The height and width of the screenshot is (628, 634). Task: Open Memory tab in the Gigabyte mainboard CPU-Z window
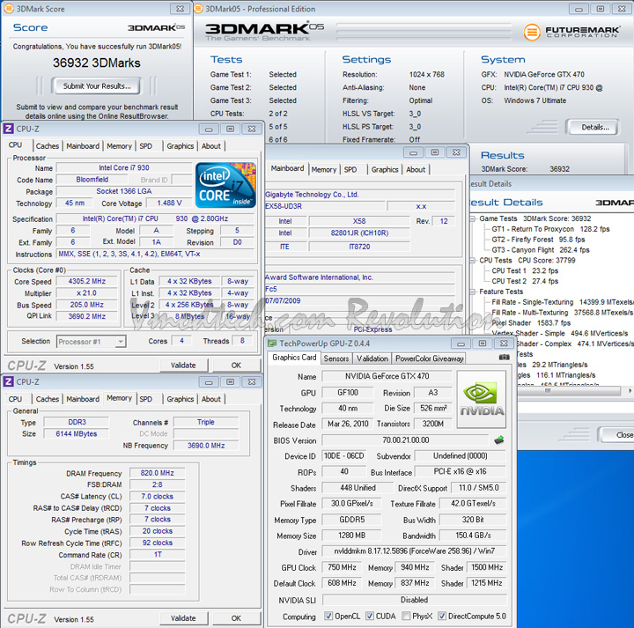click(324, 169)
